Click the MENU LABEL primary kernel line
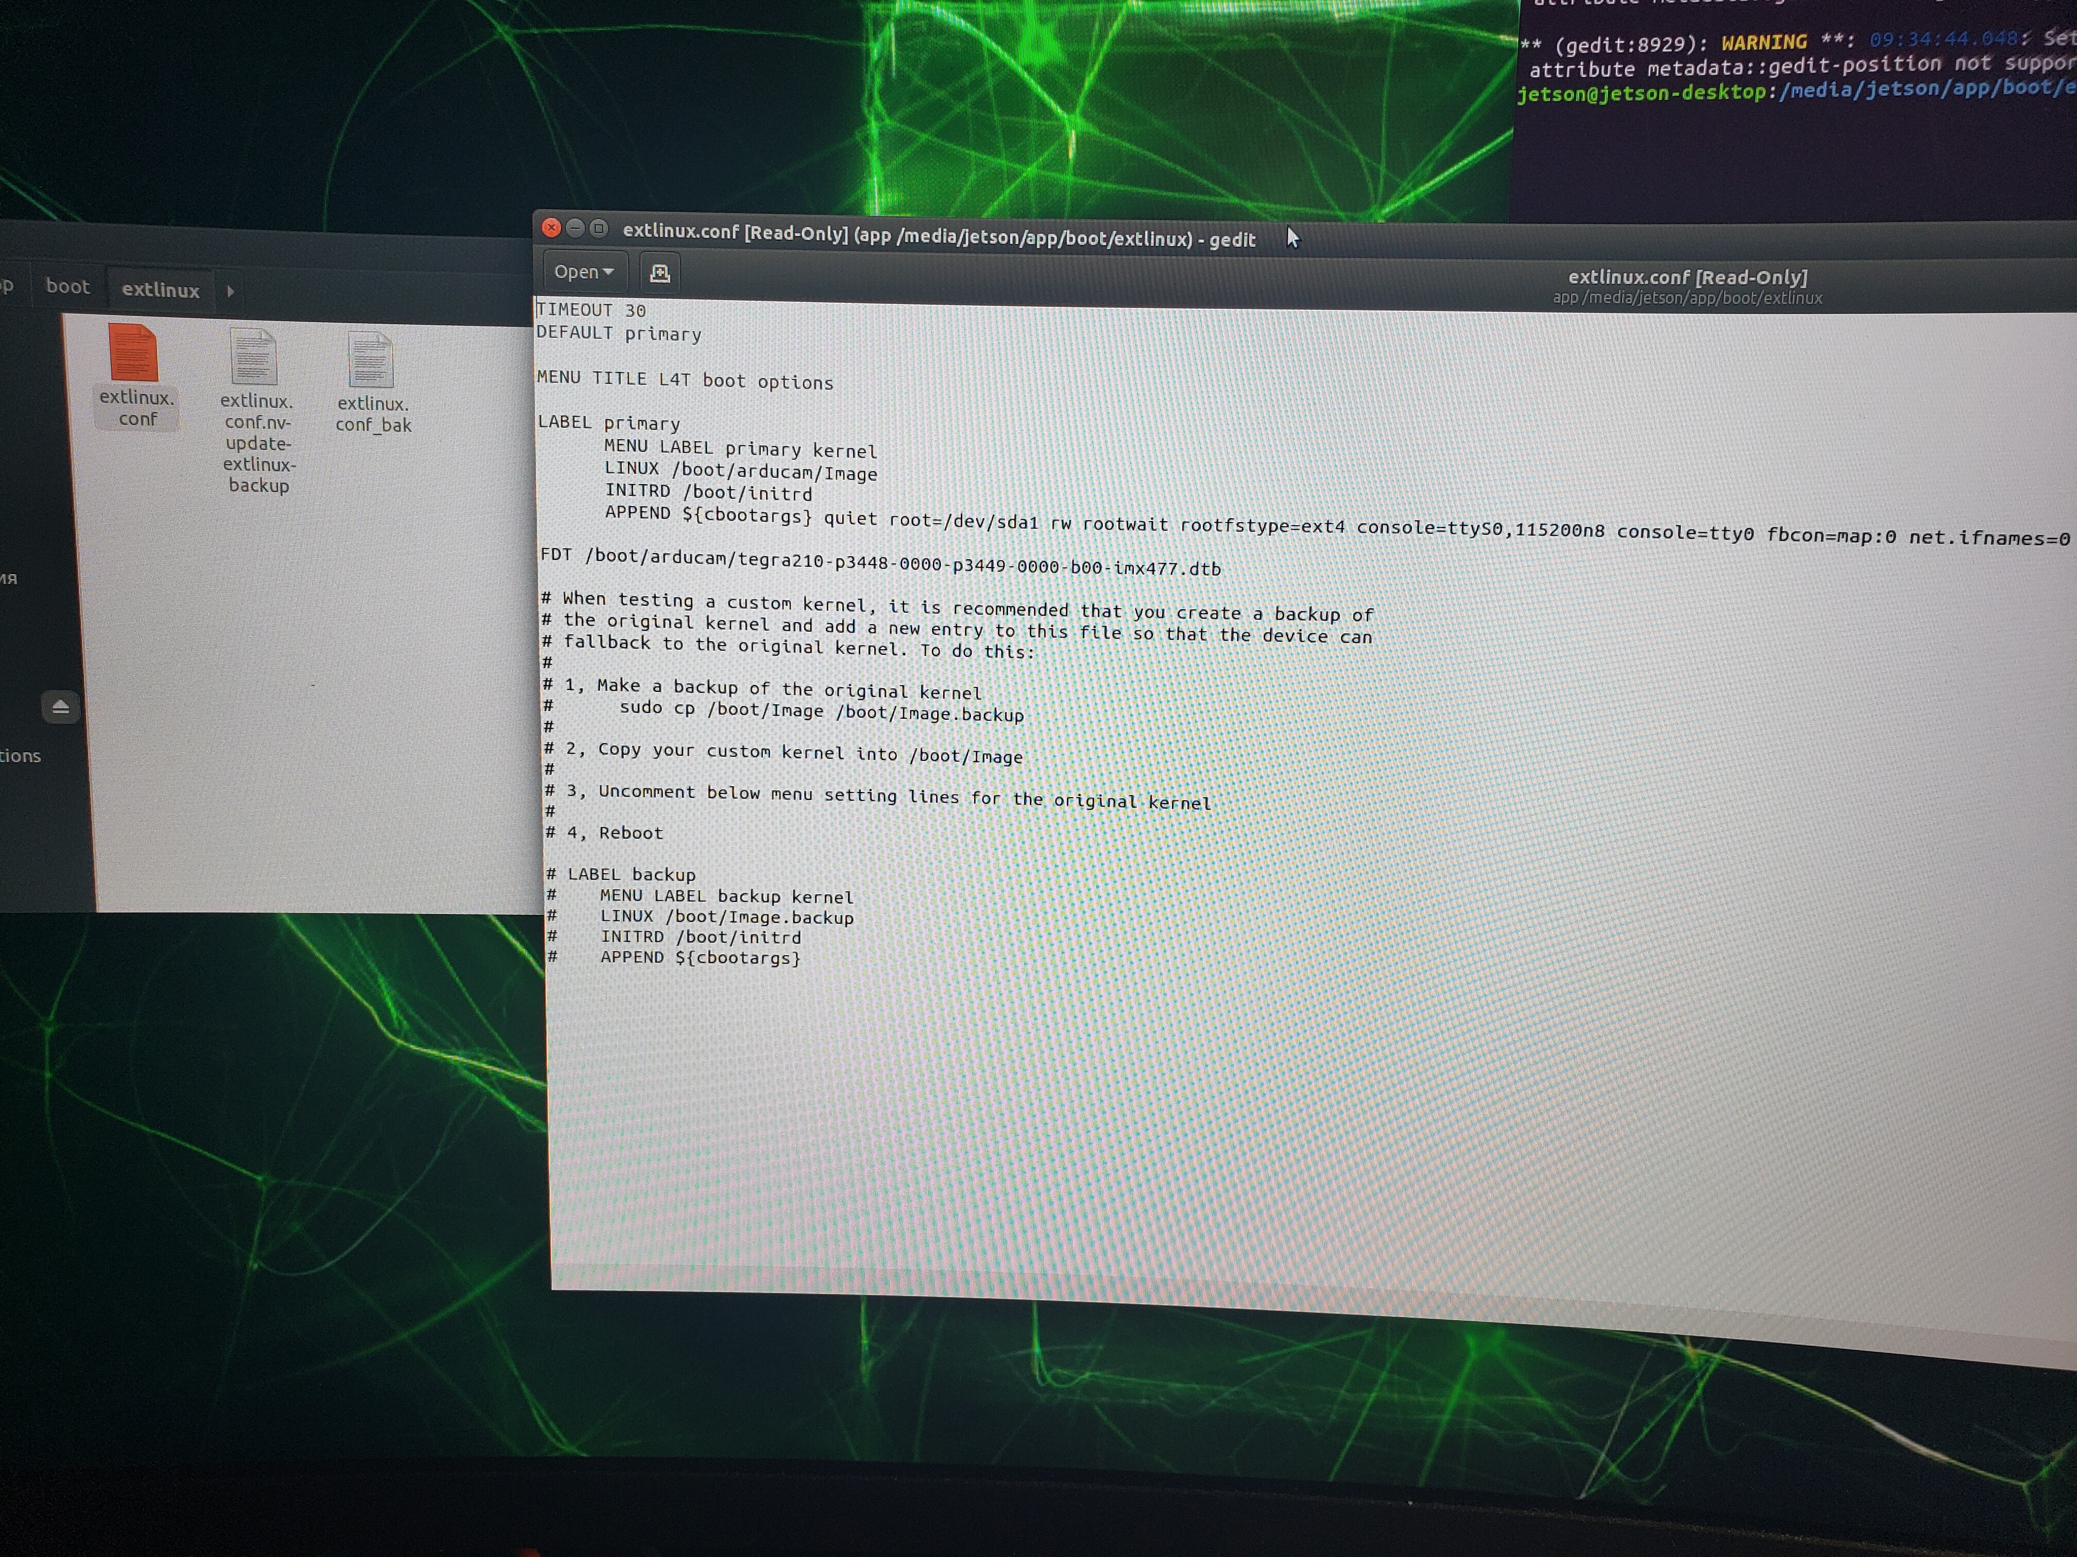 pos(740,447)
